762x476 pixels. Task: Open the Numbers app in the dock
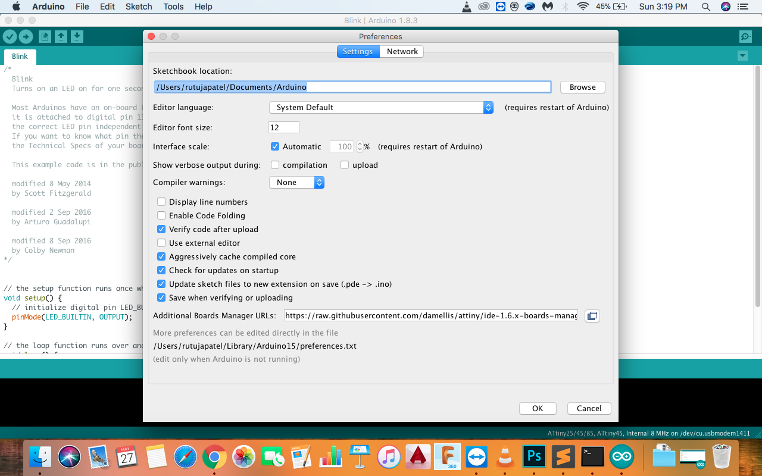(330, 457)
